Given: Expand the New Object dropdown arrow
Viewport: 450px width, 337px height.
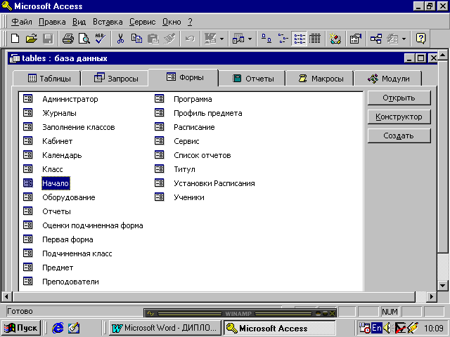Looking at the screenshot, I should 404,39.
